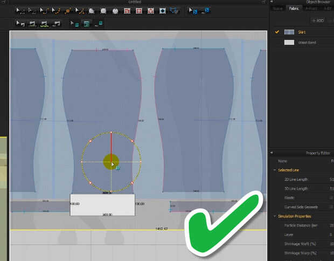
Task: Click the ADD fabric button
Action: pyautogui.click(x=318, y=20)
